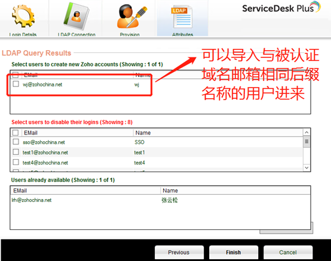This screenshot has width=331, height=261.
Task: Click the name cell '张云松'
Action: click(170, 200)
